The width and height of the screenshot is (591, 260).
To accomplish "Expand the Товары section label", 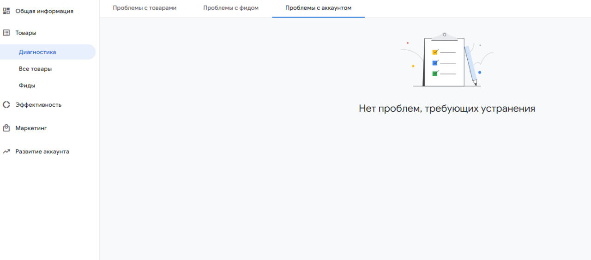I will pos(26,33).
